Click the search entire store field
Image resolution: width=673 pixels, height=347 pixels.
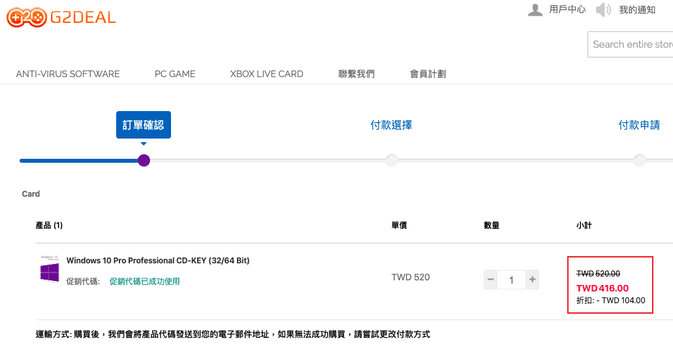(x=631, y=44)
